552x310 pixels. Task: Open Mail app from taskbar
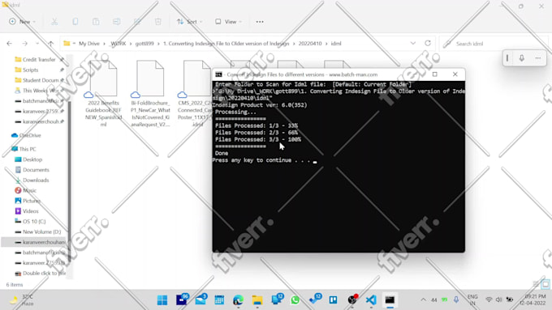tap(201, 299)
